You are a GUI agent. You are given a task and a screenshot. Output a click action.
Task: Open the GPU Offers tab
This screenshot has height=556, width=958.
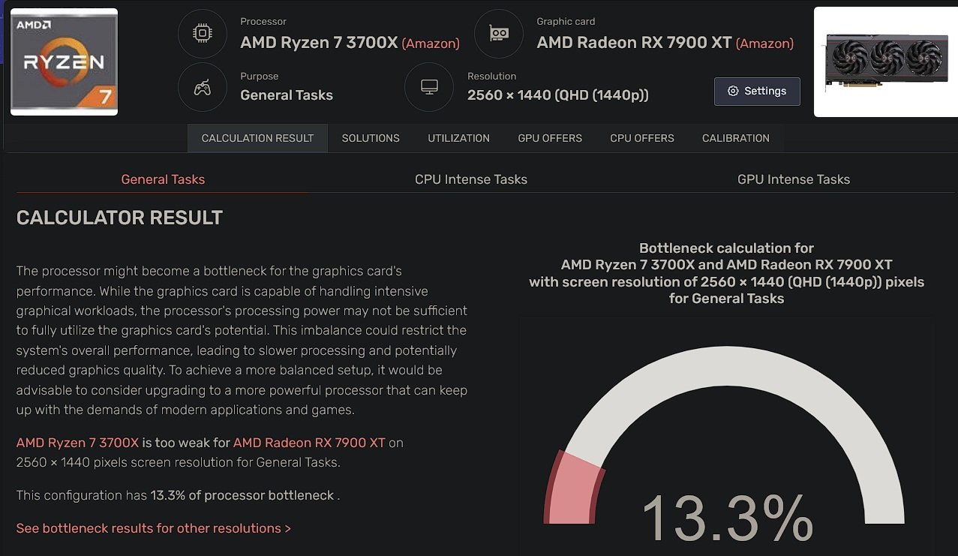click(550, 138)
